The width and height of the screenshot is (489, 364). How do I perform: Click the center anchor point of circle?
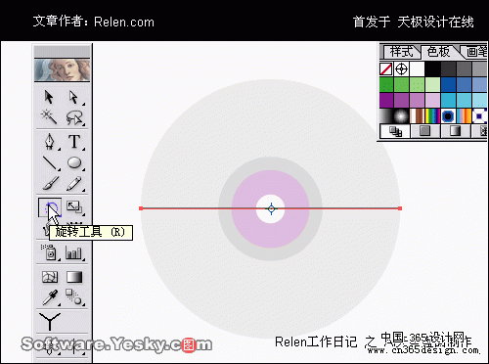(271, 208)
